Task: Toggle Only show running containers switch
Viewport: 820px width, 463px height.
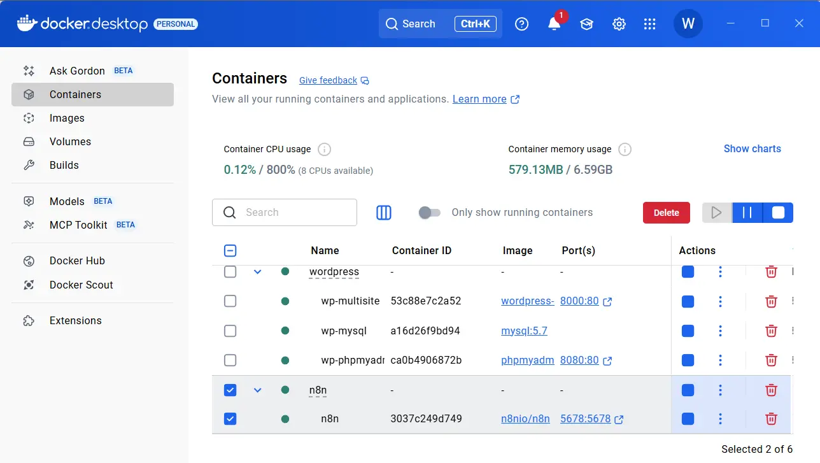Action: tap(430, 213)
